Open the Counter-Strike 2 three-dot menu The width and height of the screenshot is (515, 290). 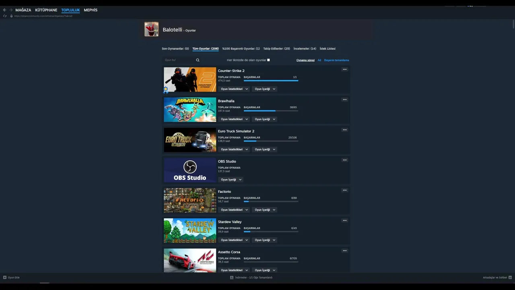pos(344,69)
